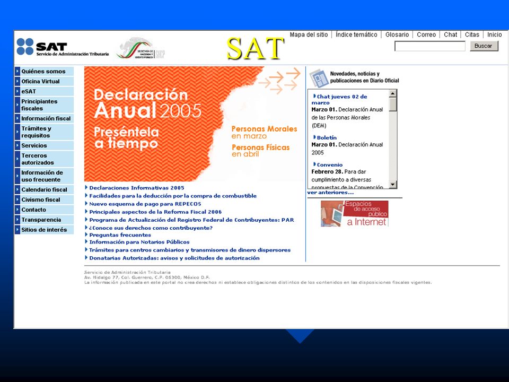Open Preguntas frecuentes link
Viewport: 509px width, 382px height.
coord(120,235)
